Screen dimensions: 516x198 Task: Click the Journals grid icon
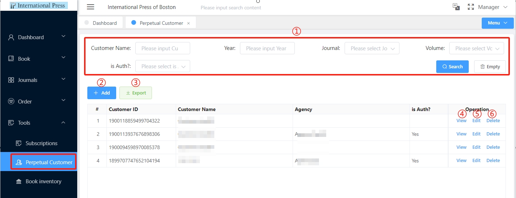[11, 80]
